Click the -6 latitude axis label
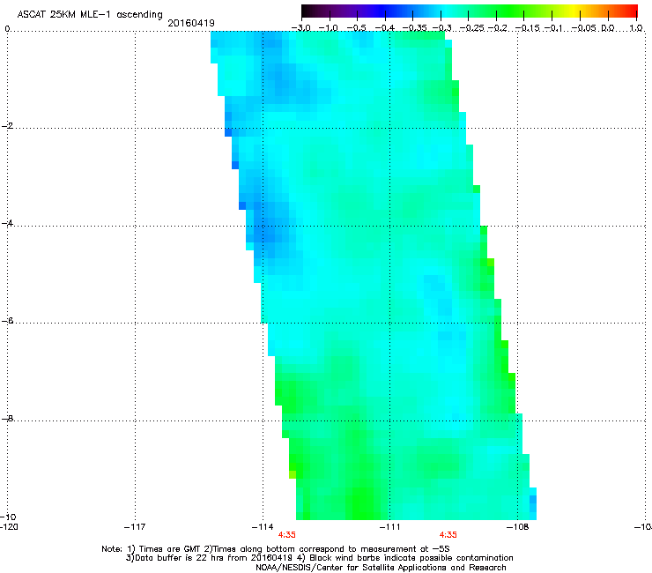This screenshot has height=573, width=652. click(7, 321)
